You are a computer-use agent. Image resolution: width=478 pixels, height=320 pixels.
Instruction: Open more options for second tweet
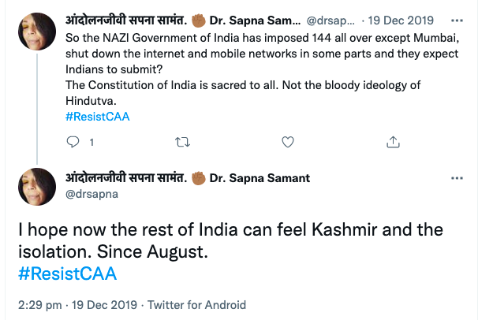click(x=454, y=179)
